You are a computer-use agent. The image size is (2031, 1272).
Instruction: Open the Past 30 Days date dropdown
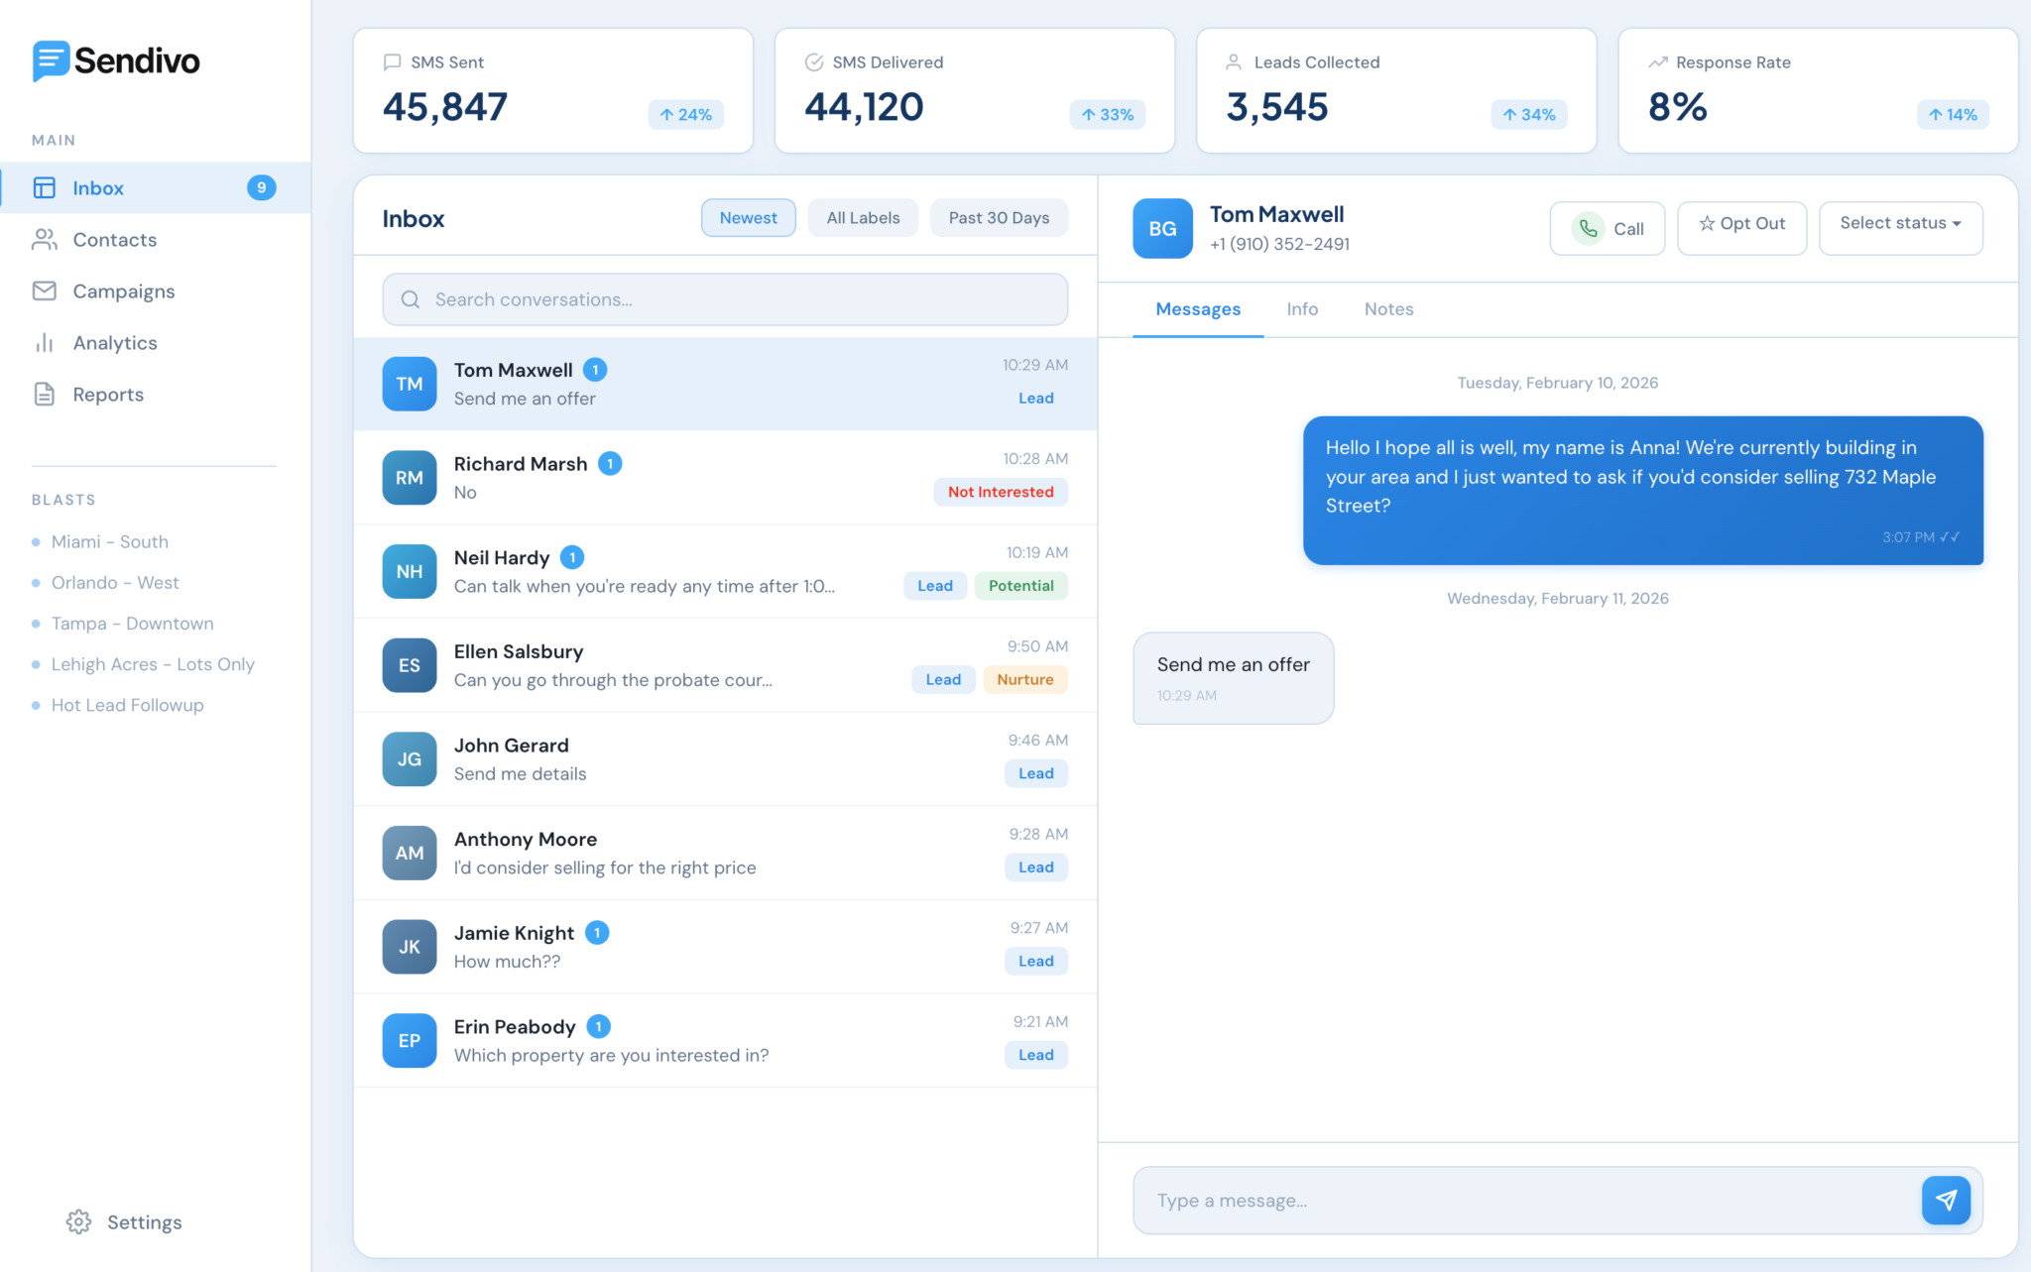pos(999,218)
